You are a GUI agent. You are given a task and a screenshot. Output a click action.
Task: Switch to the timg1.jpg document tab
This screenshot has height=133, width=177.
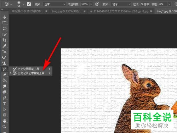click(x=167, y=11)
